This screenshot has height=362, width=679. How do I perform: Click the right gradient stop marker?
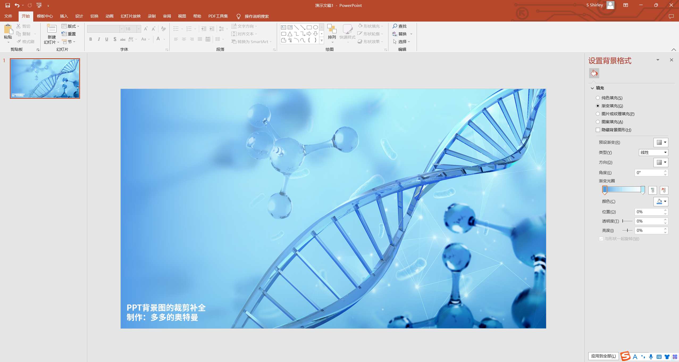coord(643,190)
